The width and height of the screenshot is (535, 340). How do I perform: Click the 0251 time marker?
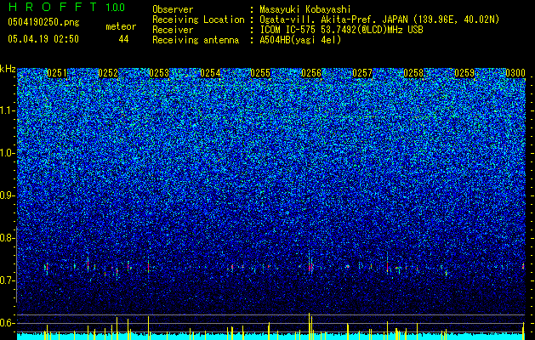click(x=57, y=73)
